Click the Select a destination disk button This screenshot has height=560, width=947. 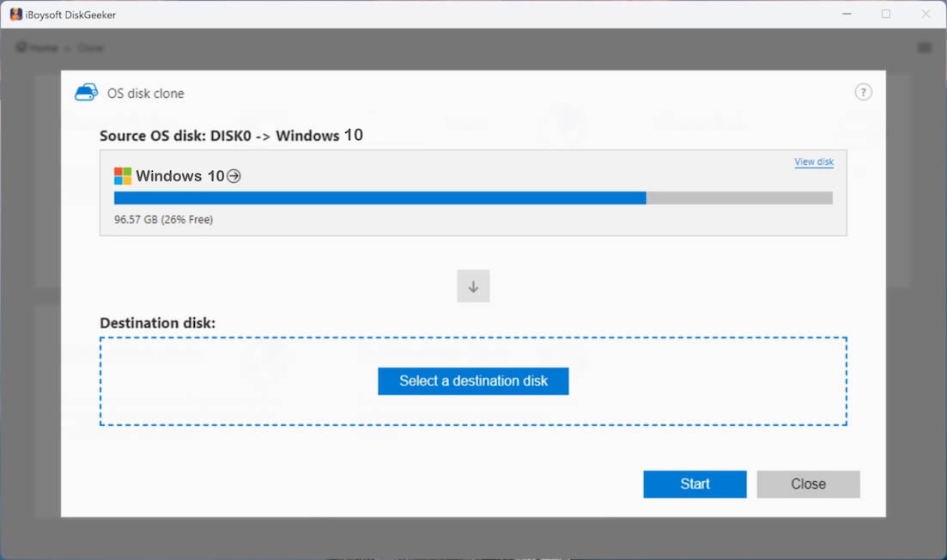[473, 381]
